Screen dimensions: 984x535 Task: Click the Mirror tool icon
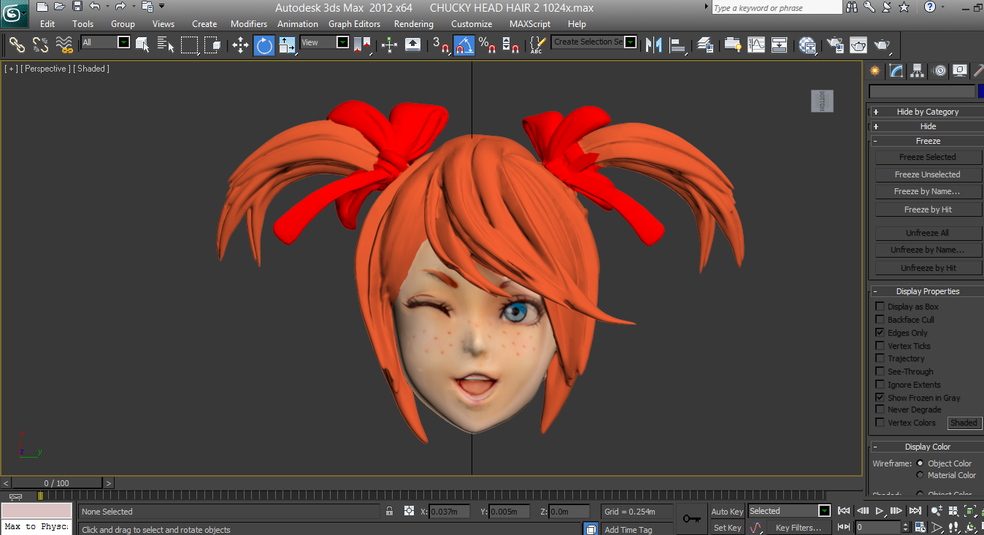pyautogui.click(x=654, y=45)
